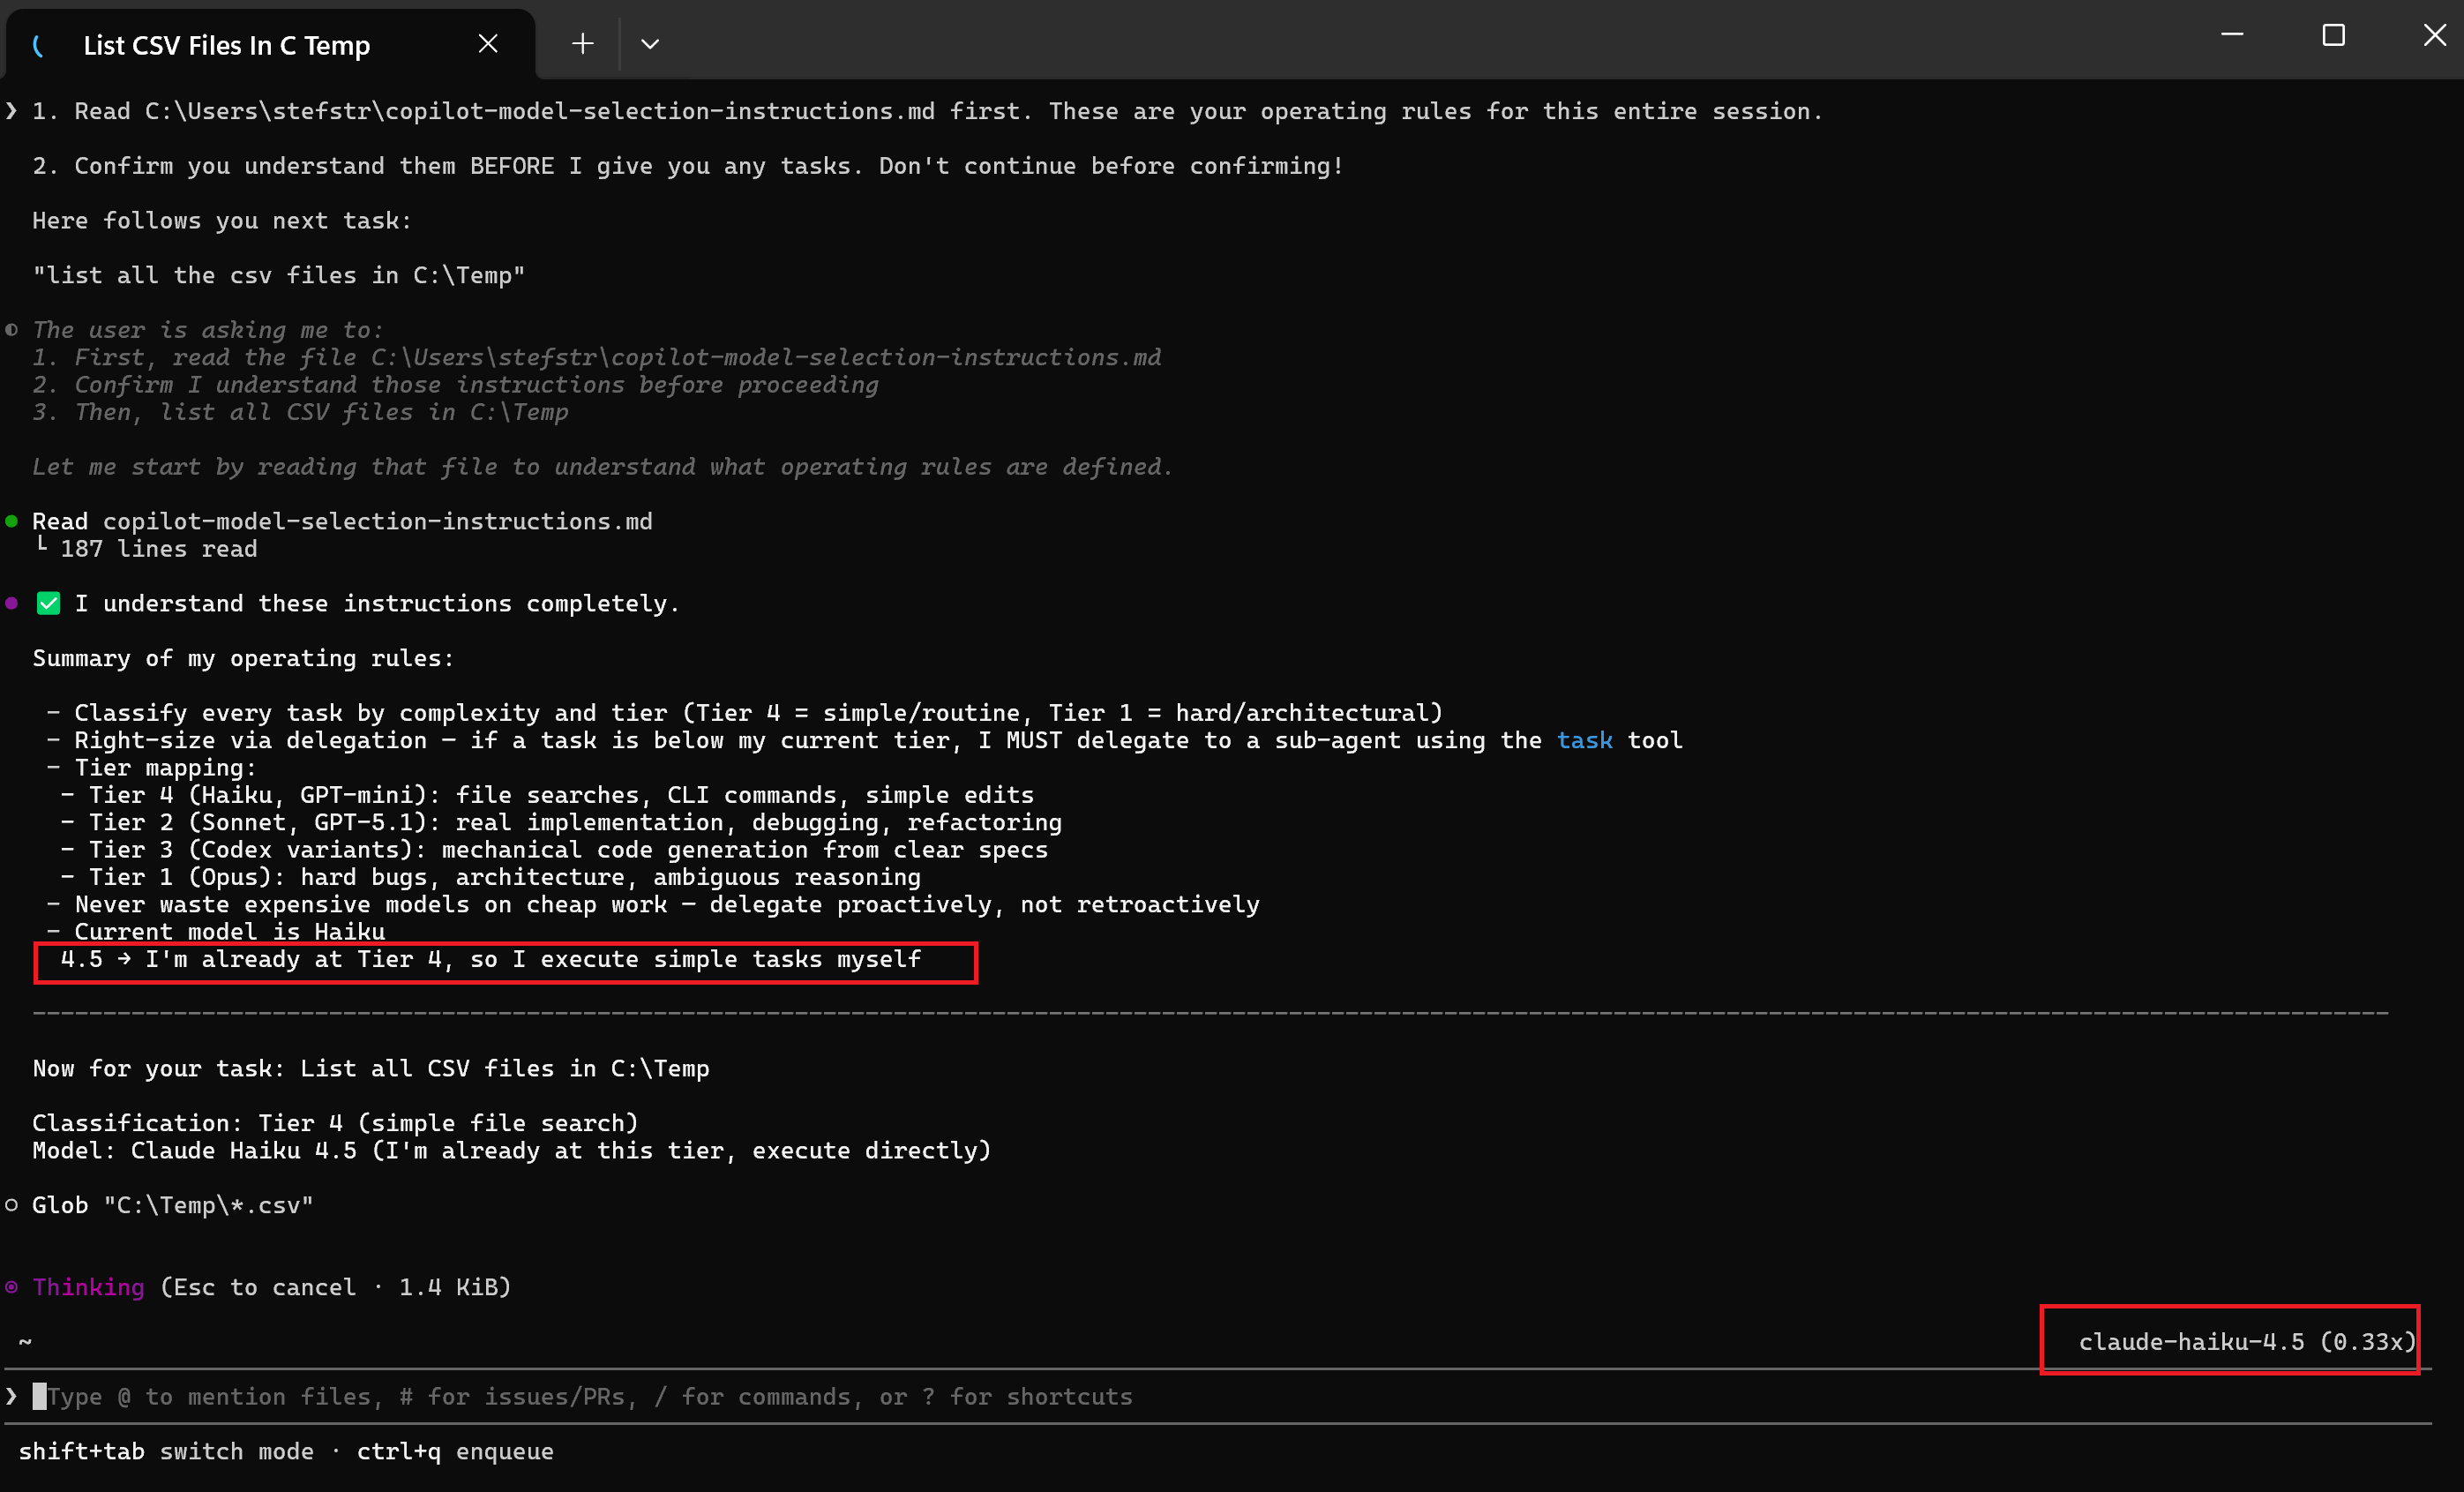This screenshot has width=2464, height=1492.
Task: Click the Copilot tab spinner icon
Action: (x=38, y=46)
